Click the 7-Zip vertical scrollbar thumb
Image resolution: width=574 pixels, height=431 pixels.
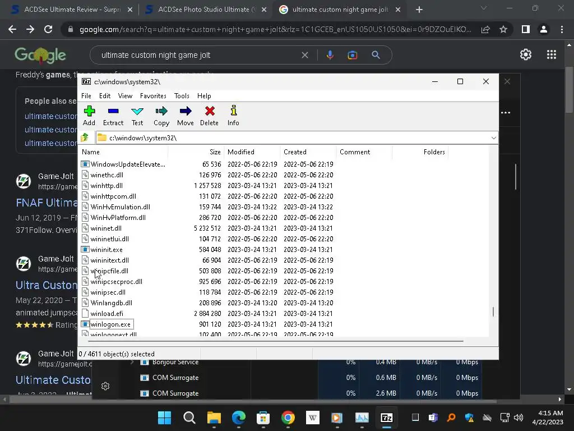click(493, 312)
